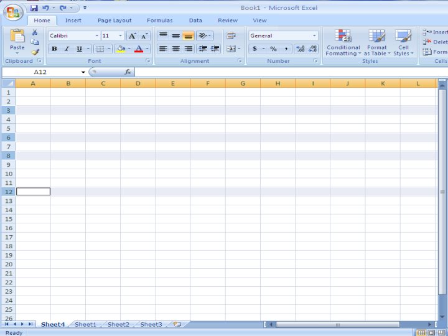Undo the last action
The height and width of the screenshot is (336, 448).
click(45, 8)
